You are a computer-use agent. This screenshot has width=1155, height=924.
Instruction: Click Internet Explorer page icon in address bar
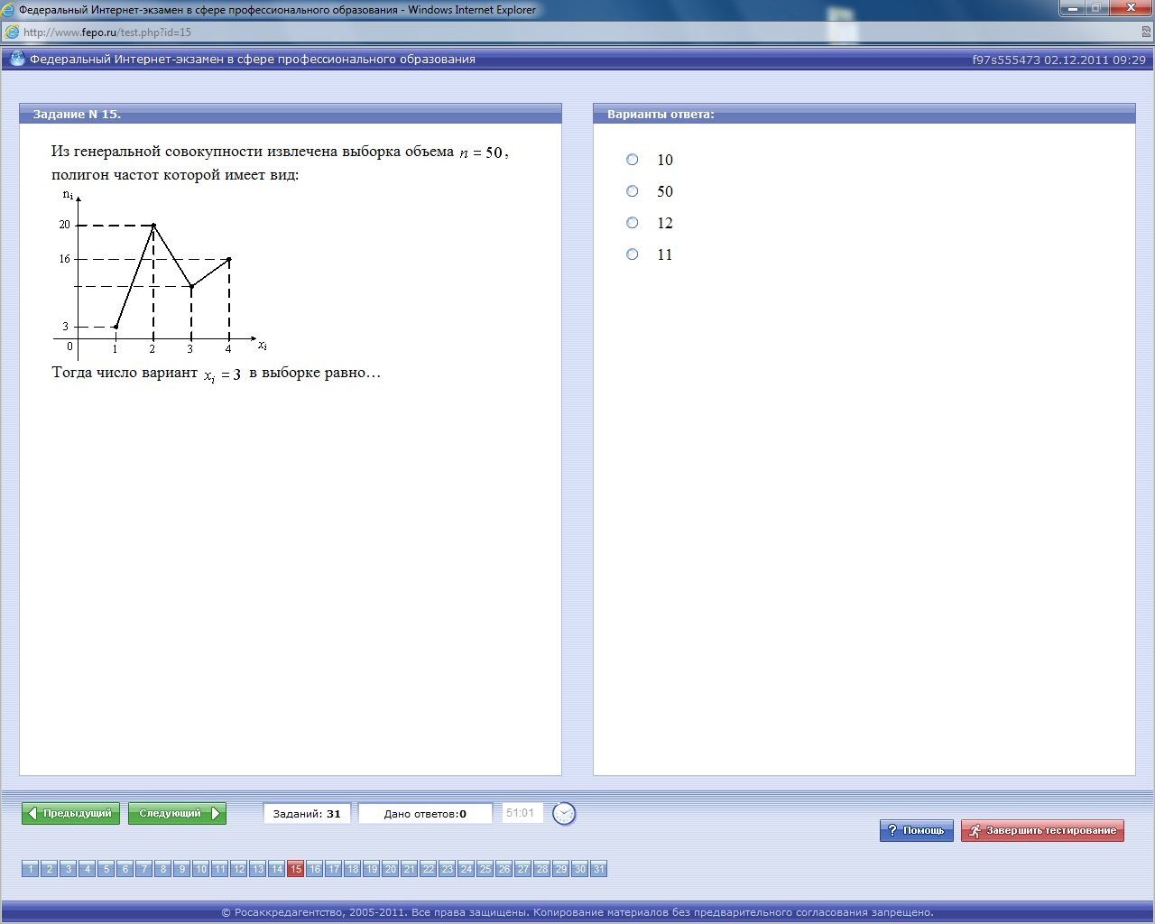(12, 32)
